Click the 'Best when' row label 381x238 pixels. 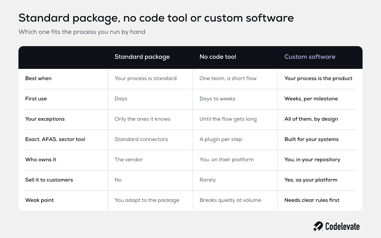[x=38, y=78]
